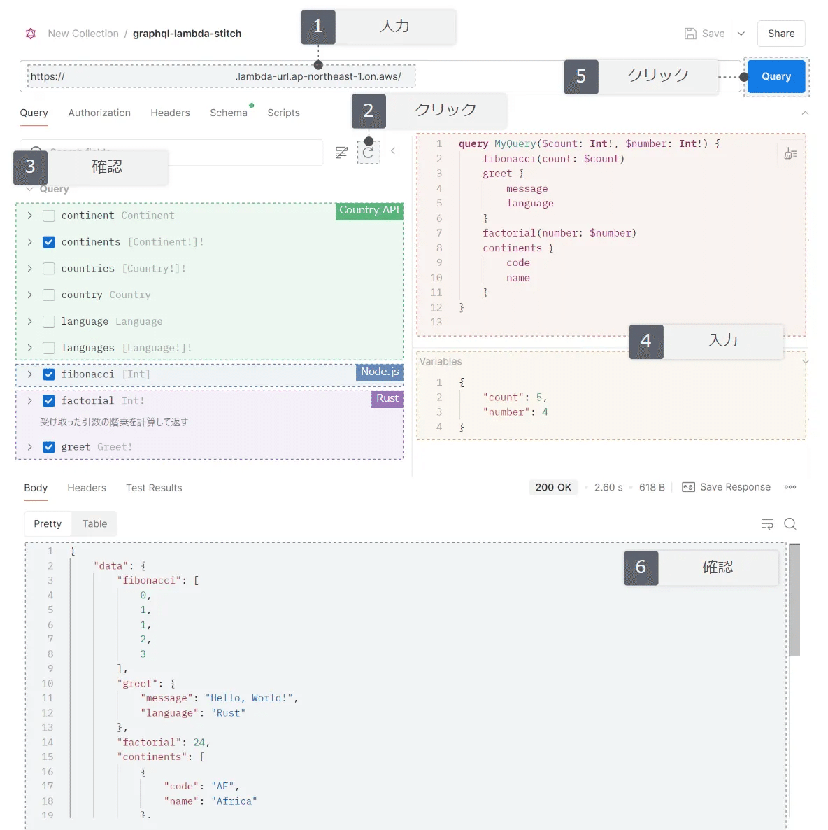828x830 pixels.
Task: Run the request with the blue Query button
Action: (776, 76)
